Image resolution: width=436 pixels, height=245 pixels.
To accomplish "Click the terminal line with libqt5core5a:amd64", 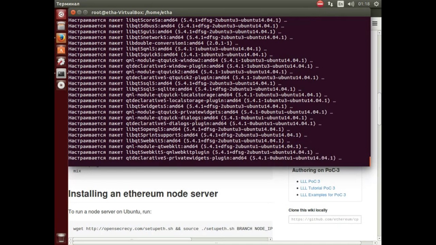I will click(x=177, y=20).
